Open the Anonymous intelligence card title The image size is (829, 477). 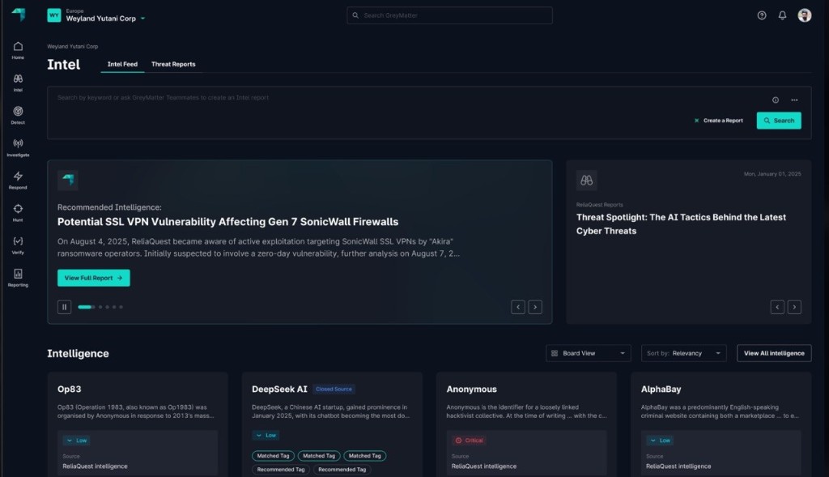[x=472, y=390]
